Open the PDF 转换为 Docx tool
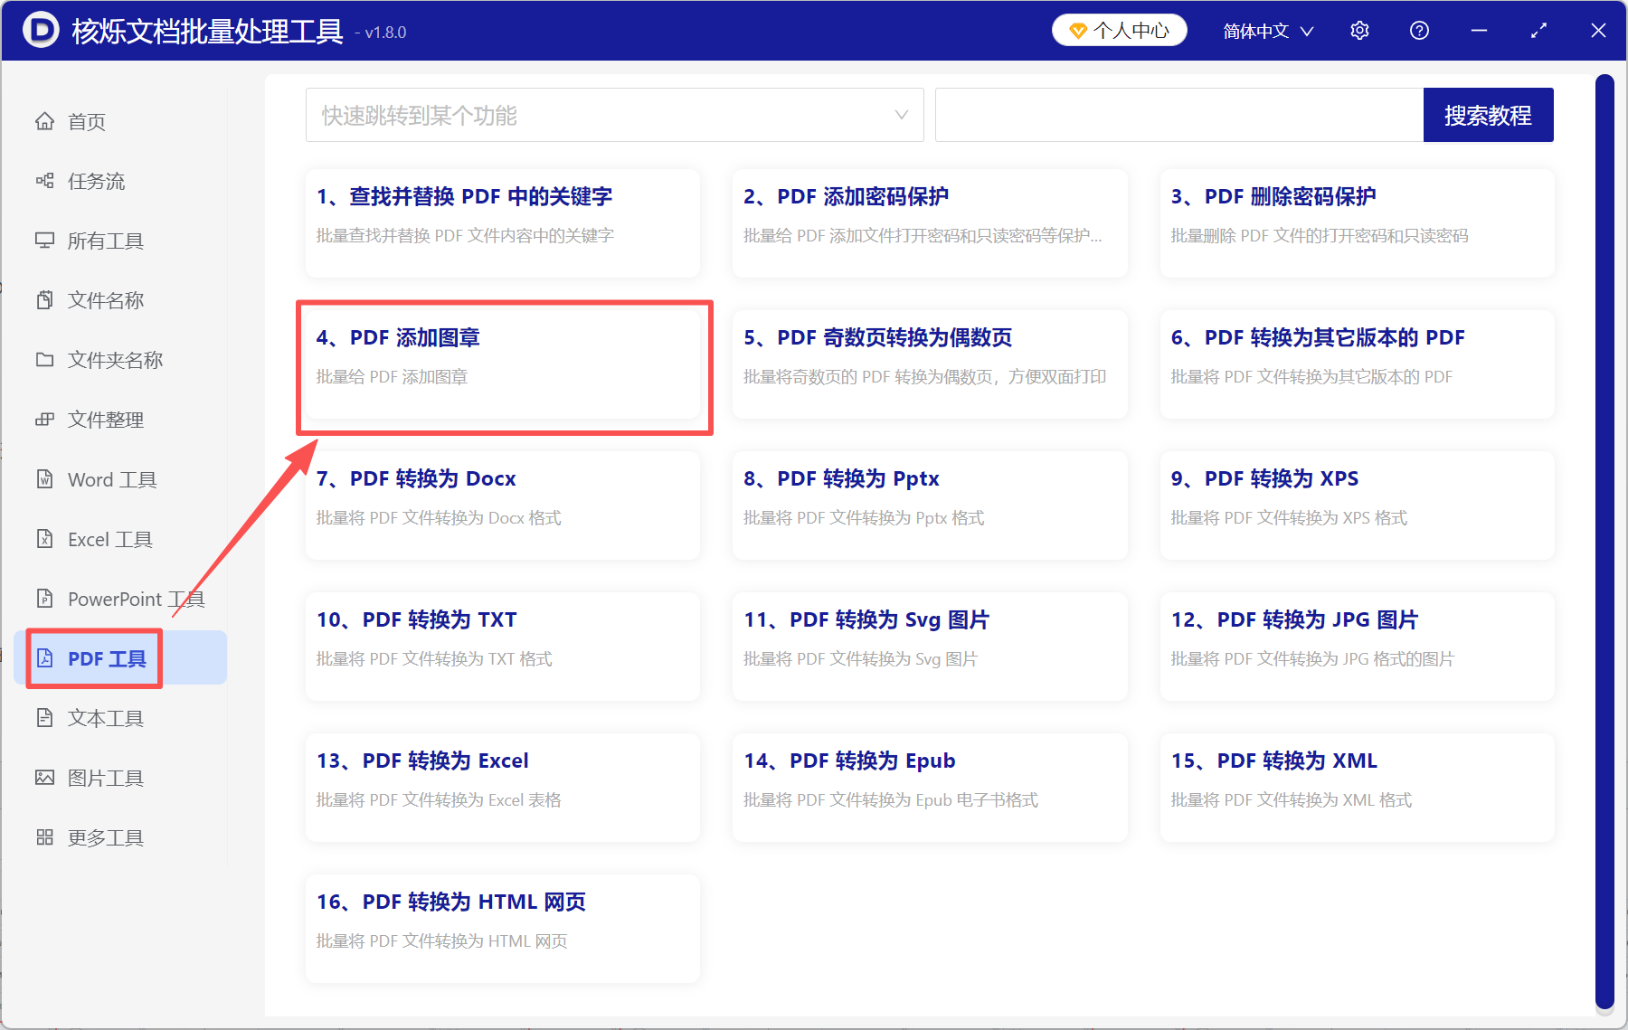Image resolution: width=1628 pixels, height=1030 pixels. click(504, 506)
